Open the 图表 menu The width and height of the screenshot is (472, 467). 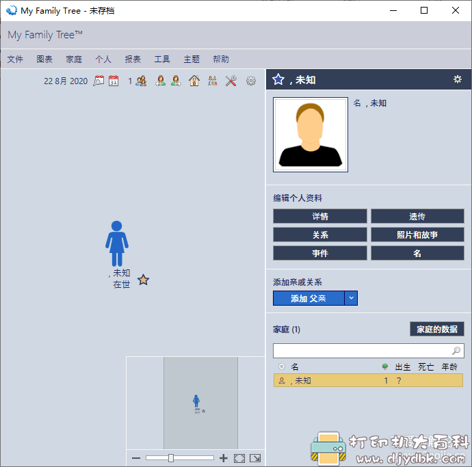click(44, 59)
